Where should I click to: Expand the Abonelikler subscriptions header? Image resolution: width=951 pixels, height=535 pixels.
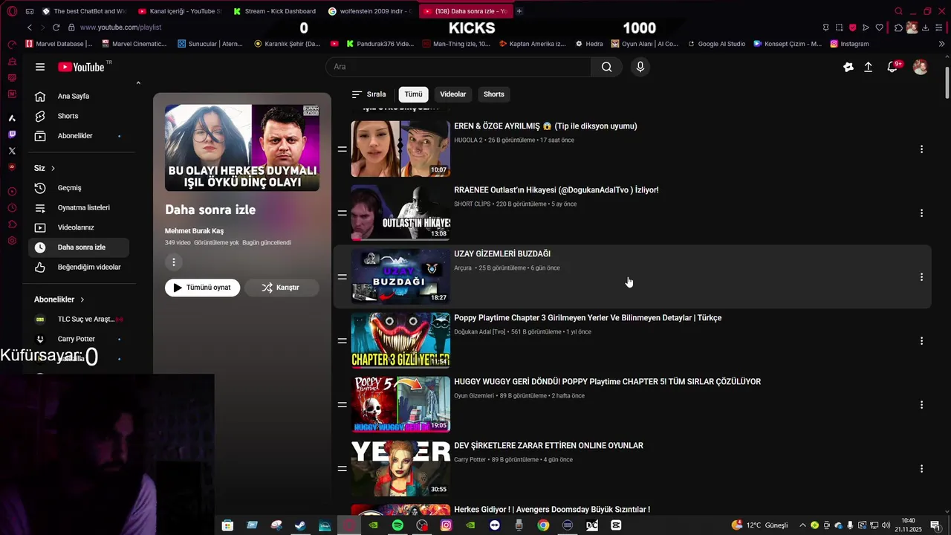click(x=59, y=299)
